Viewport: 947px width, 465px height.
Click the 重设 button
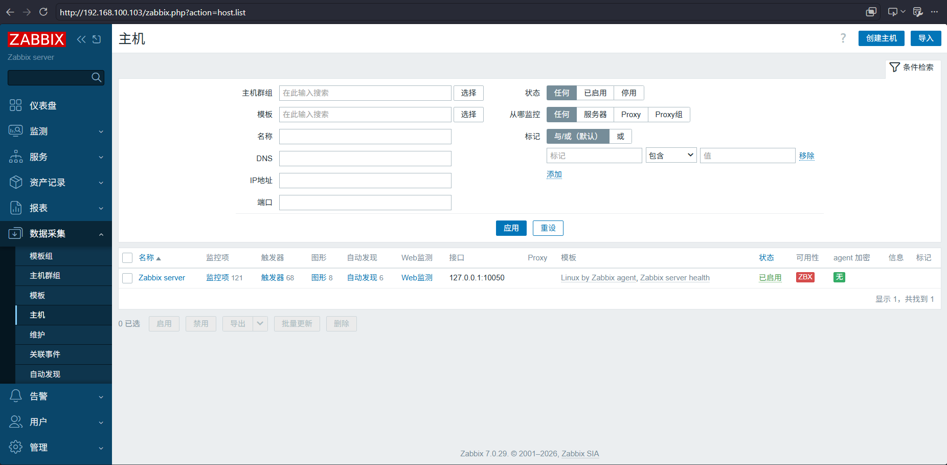[548, 228]
